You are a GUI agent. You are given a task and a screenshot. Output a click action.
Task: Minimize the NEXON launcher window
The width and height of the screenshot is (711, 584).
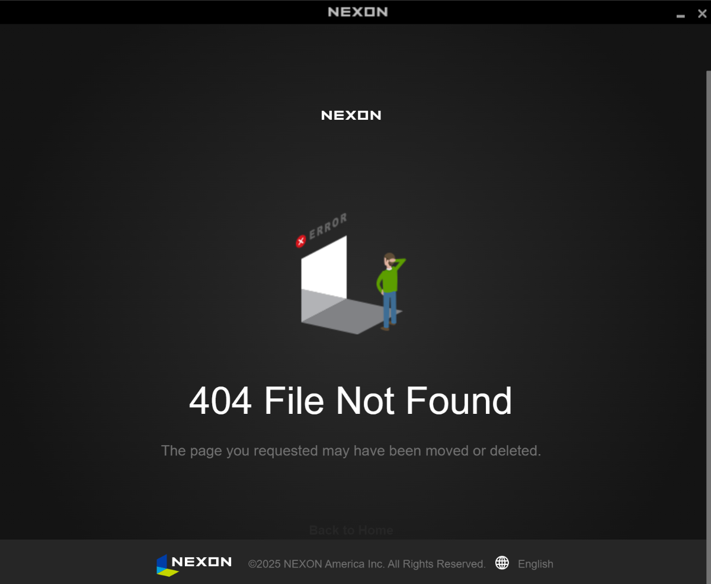point(681,14)
